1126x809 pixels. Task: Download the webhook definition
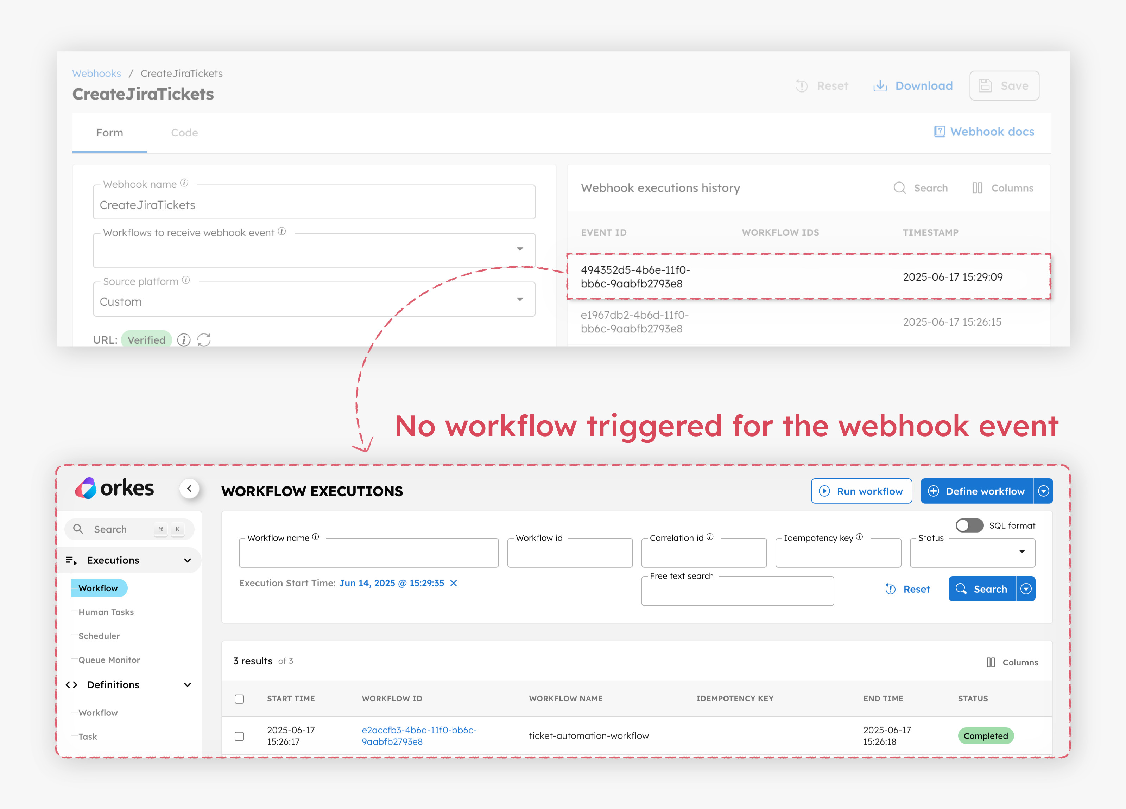[913, 86]
